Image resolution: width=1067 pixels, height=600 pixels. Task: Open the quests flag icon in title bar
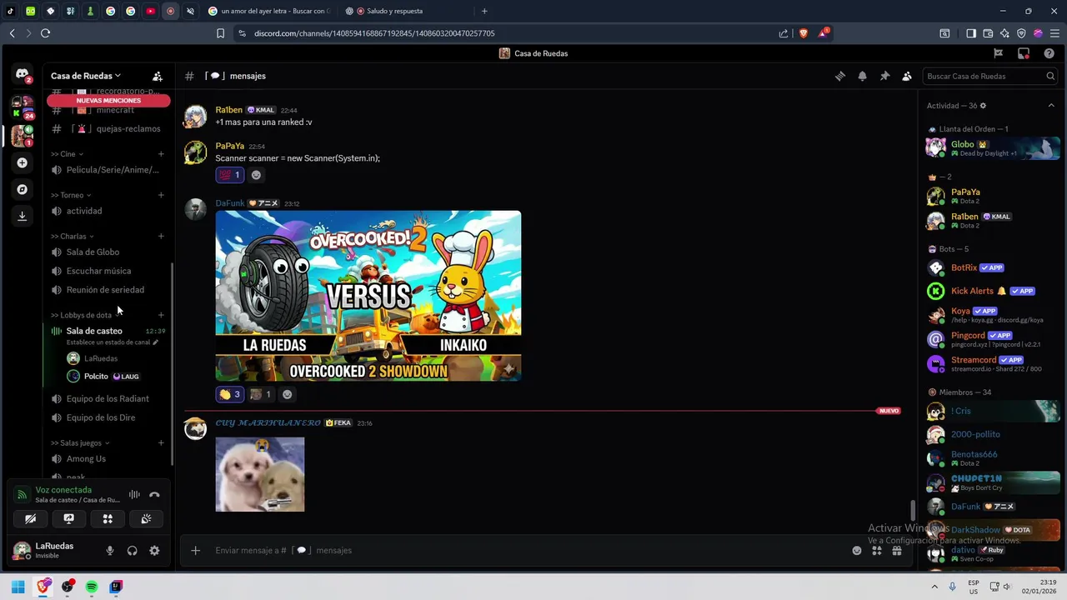(998, 53)
